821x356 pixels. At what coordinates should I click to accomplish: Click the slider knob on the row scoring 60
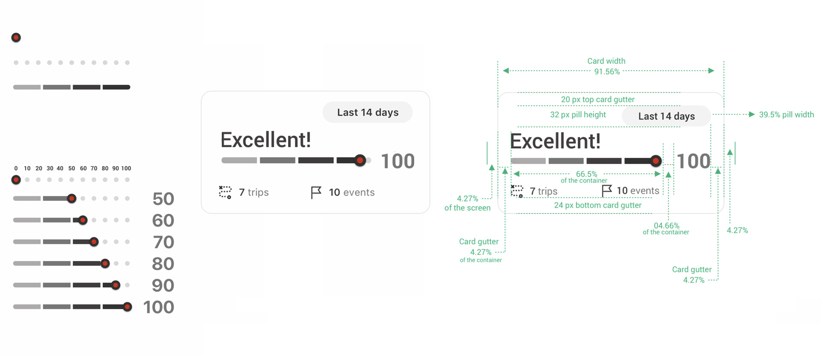83,220
